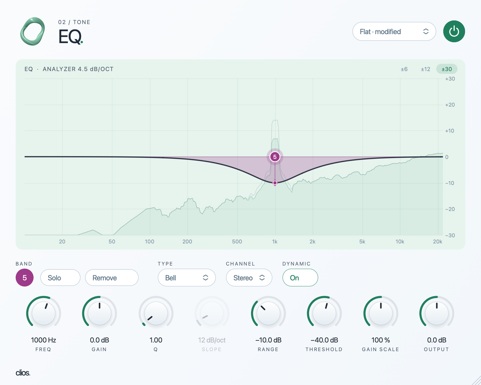The height and width of the screenshot is (385, 481).
Task: Open the Bell filter type dropdown
Action: click(x=187, y=278)
